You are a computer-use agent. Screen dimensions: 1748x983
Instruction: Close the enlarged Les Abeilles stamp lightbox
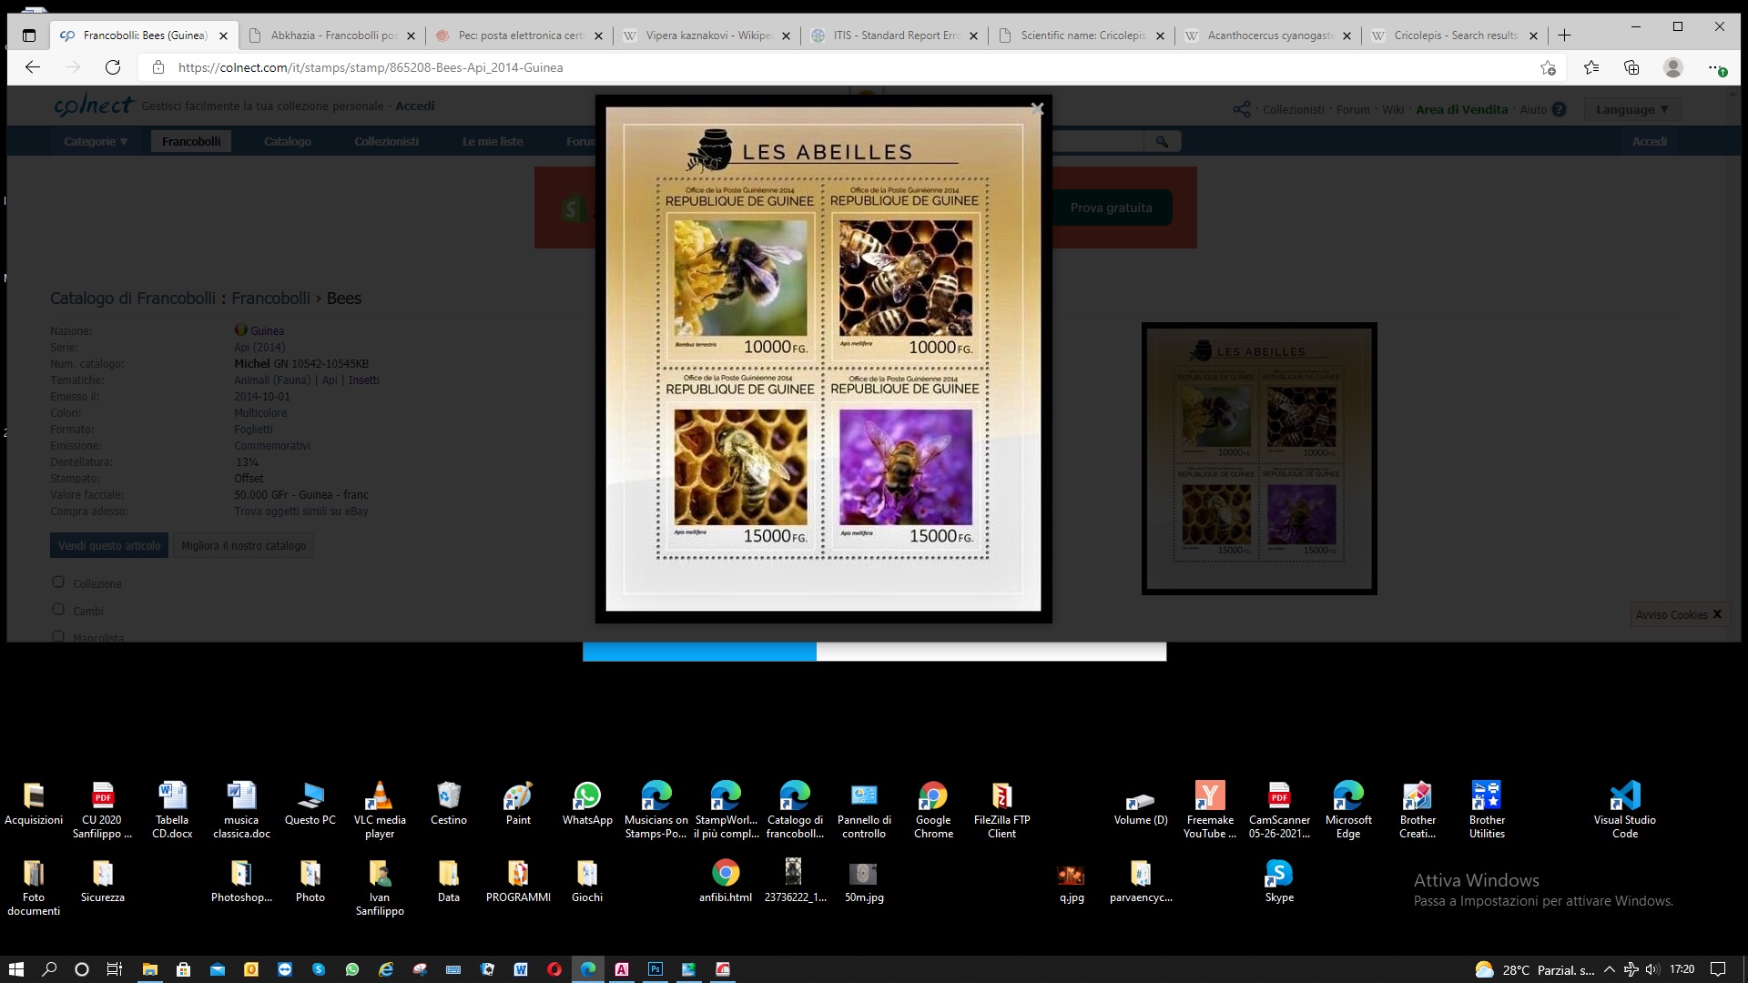click(x=1037, y=108)
